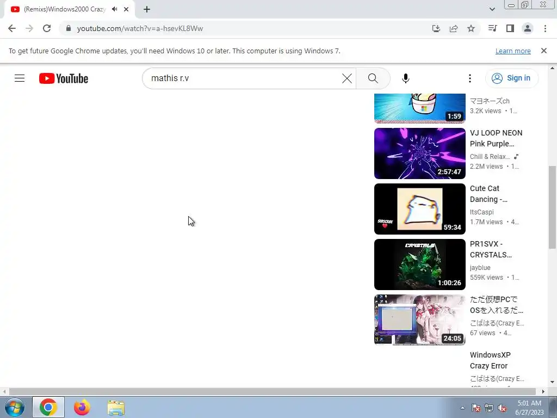Clear the search query with the X

pos(347,78)
